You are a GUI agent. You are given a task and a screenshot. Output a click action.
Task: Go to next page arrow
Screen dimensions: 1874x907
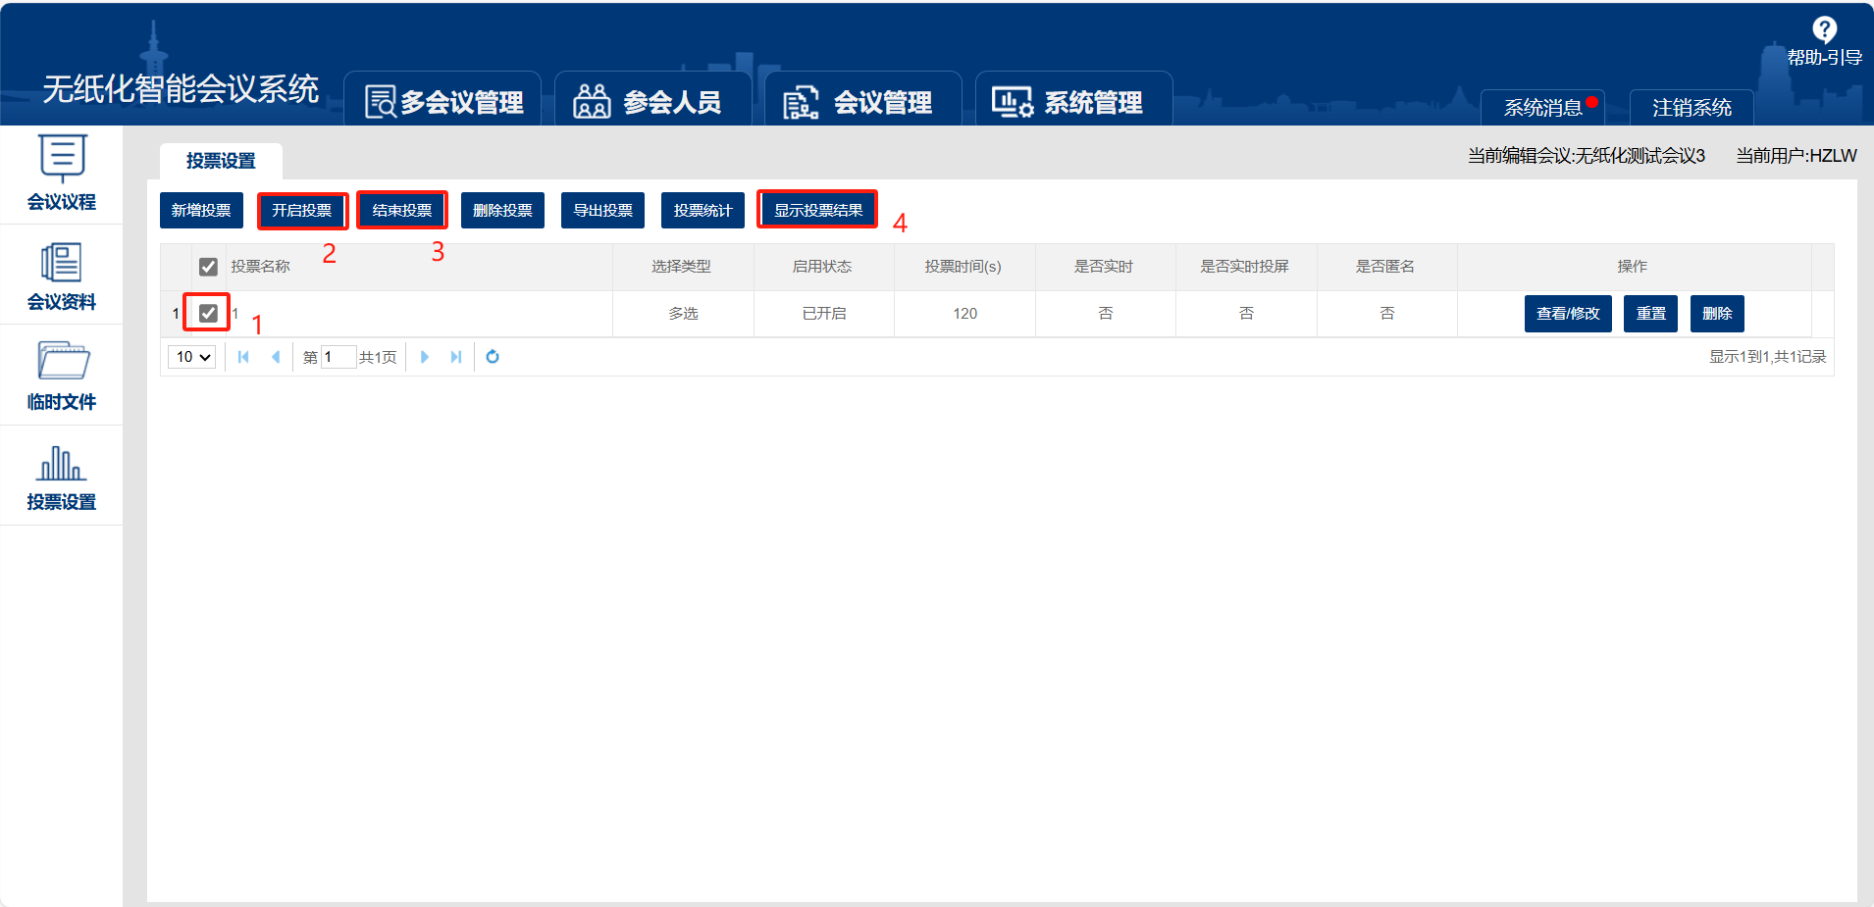[424, 357]
